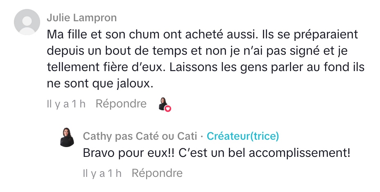Image resolution: width=380 pixels, height=192 pixels.
Task: Click the red heart badge on Julie's comment
Action: (167, 108)
